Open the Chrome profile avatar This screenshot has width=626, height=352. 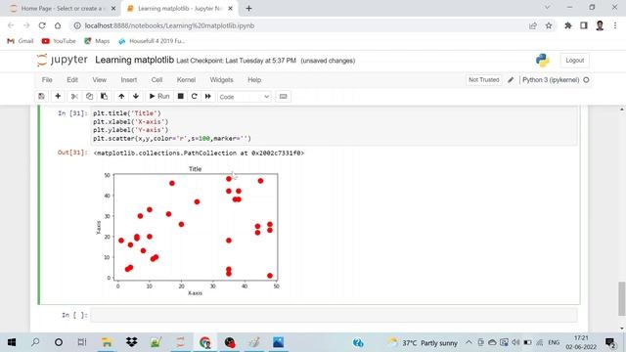click(x=600, y=25)
